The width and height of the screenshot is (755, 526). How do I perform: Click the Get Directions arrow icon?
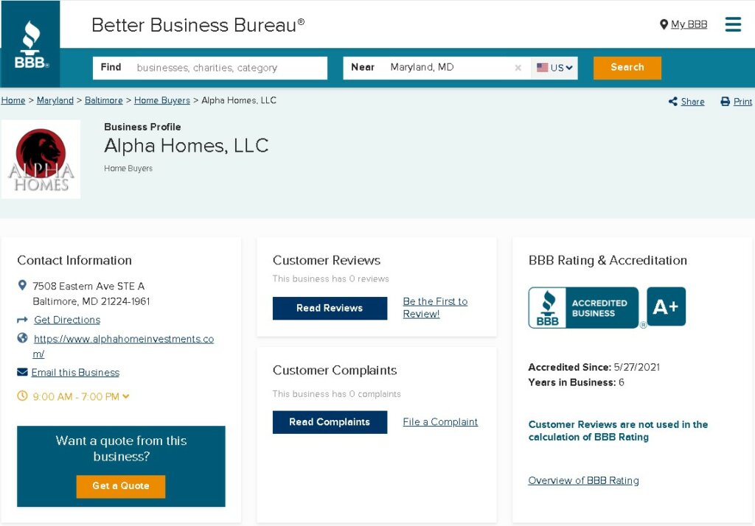coord(22,320)
